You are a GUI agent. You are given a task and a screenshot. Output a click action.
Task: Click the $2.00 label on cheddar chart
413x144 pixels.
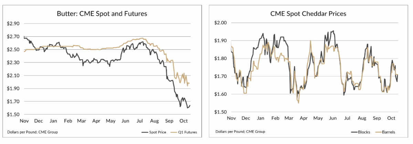pos(221,23)
